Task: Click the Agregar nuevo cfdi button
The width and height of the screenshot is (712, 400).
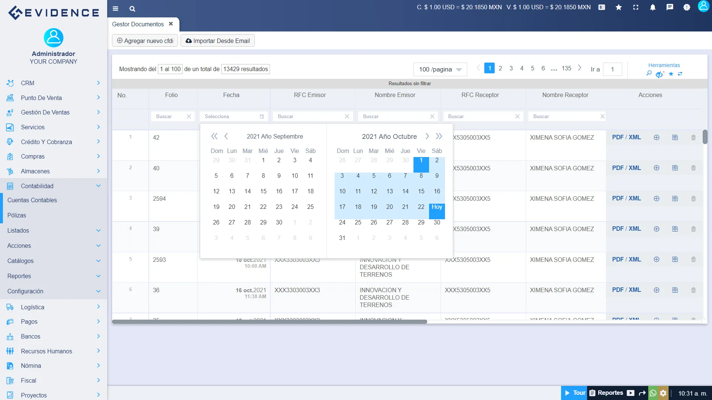Action: pos(145,41)
